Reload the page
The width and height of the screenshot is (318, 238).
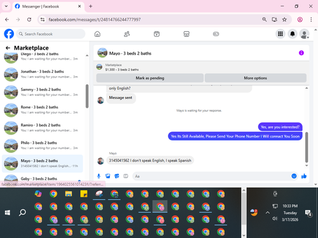29,20
